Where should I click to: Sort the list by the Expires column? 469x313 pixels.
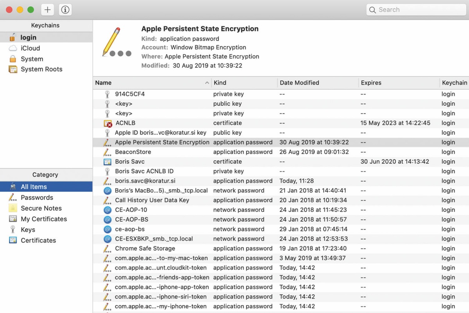click(399, 83)
